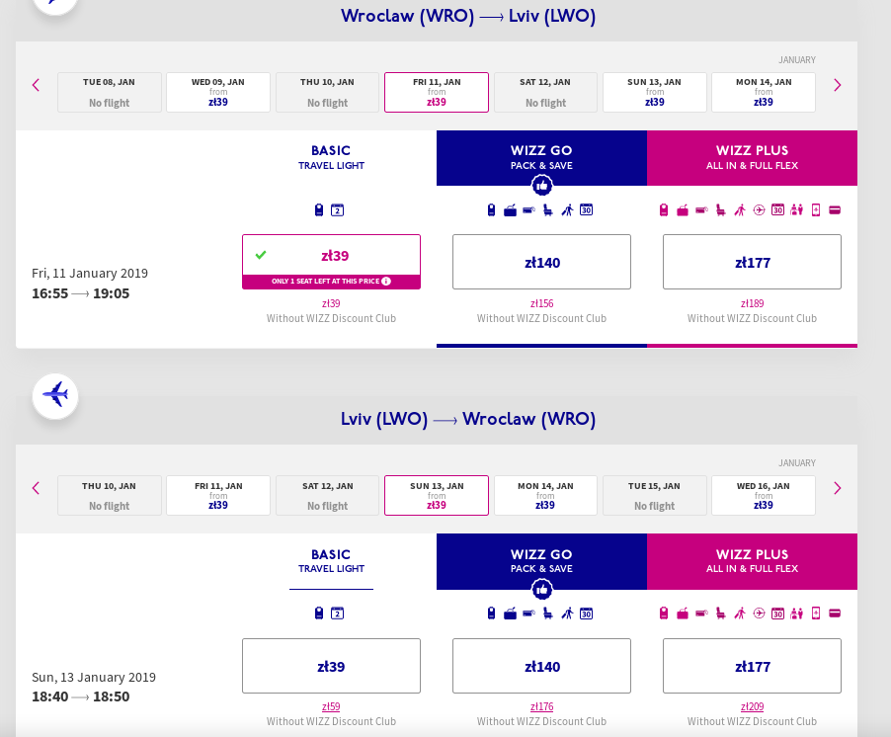Click the circled plane icon under outbound WIZZ PLUS

pos(759,210)
